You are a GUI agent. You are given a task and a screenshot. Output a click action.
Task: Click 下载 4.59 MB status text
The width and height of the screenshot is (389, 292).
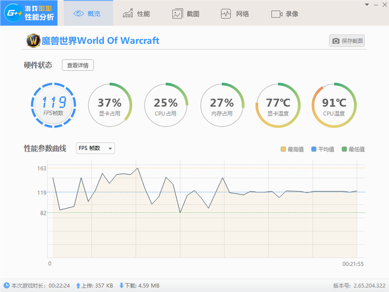coord(142,286)
